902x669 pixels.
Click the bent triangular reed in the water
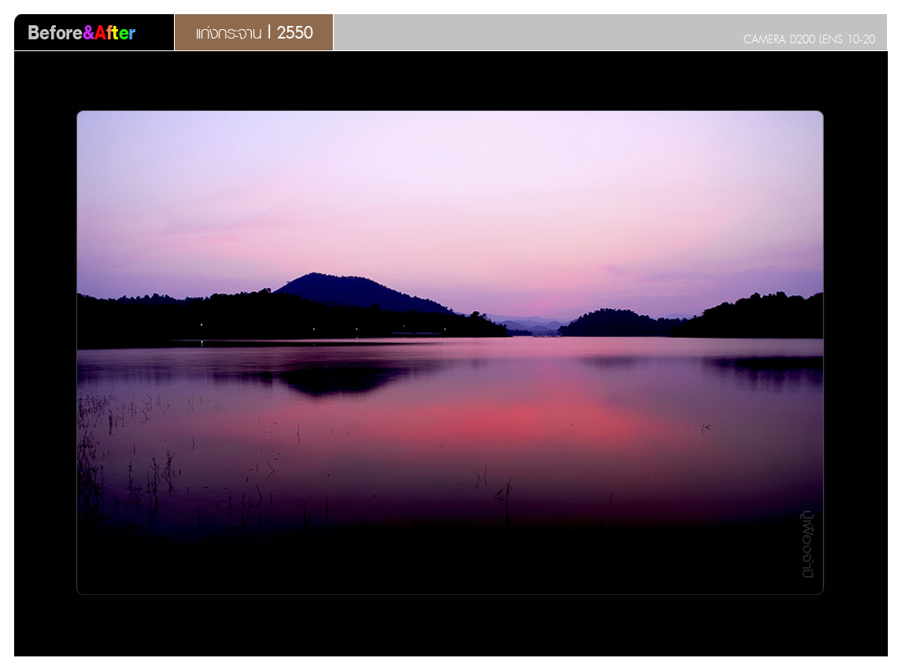(x=501, y=493)
